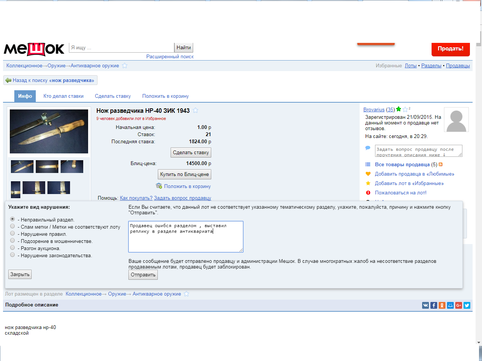Click the speech bubble question icon

coord(368,148)
